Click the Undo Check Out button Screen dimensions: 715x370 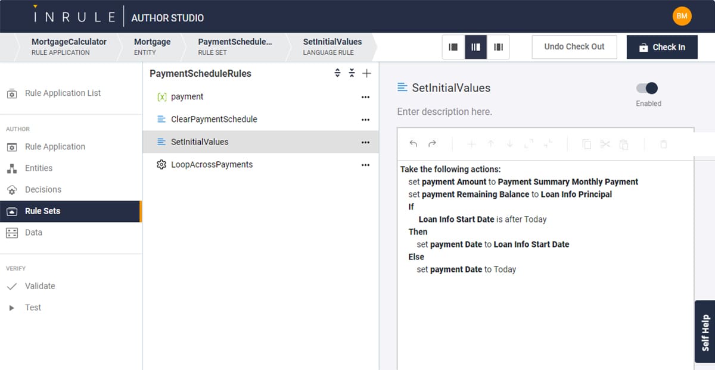[574, 46]
